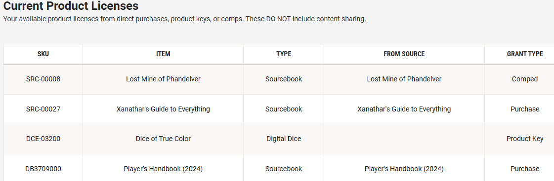
Task: Click the Comped grant type cell
Action: 525,79
